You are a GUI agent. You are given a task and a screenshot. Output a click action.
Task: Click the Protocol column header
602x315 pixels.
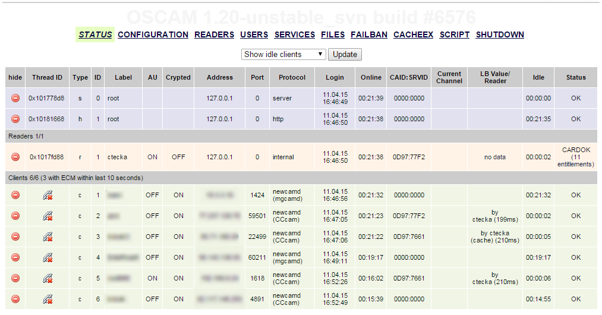click(292, 77)
